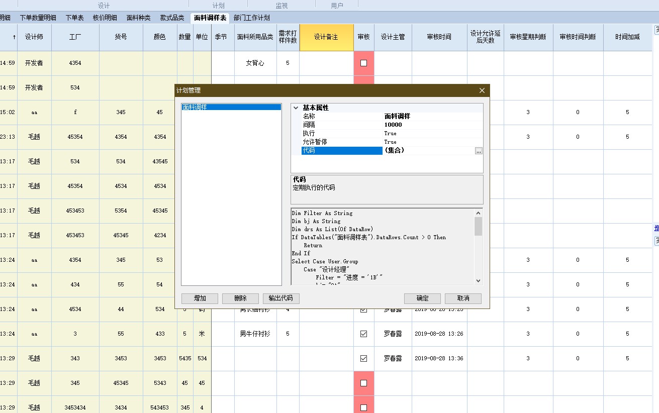This screenshot has width=659, height=413.
Task: Select 面料调样 in the plan list
Action: (231, 107)
